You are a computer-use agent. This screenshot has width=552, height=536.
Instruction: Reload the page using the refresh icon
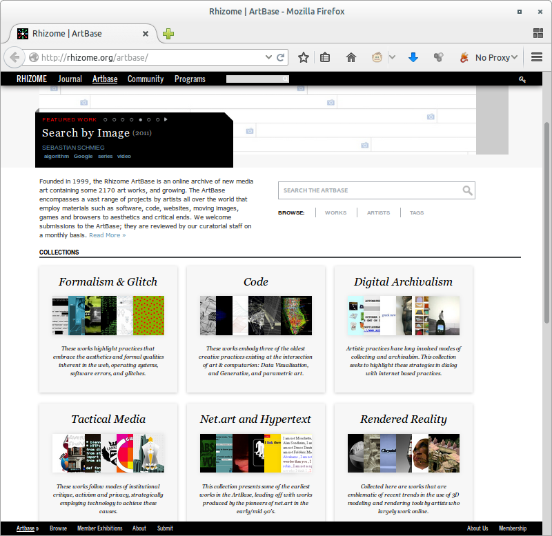tap(281, 58)
